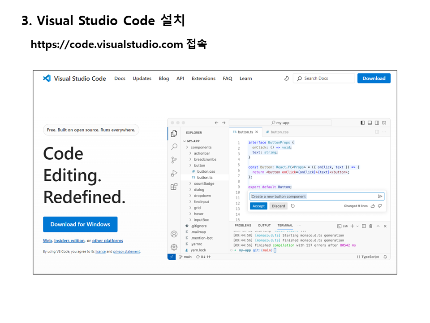Open the Updates menu item
Screen dimensions: 430x323
142,78
